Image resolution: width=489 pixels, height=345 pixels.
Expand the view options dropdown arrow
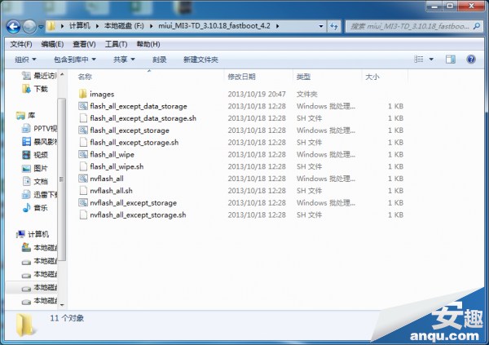coord(431,59)
